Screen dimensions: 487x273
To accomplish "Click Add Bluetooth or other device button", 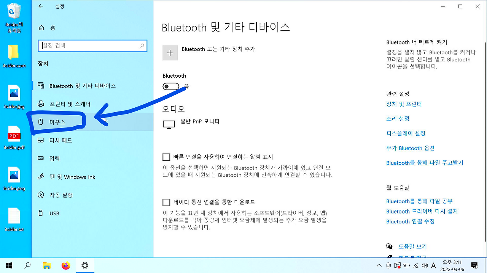I will (170, 53).
